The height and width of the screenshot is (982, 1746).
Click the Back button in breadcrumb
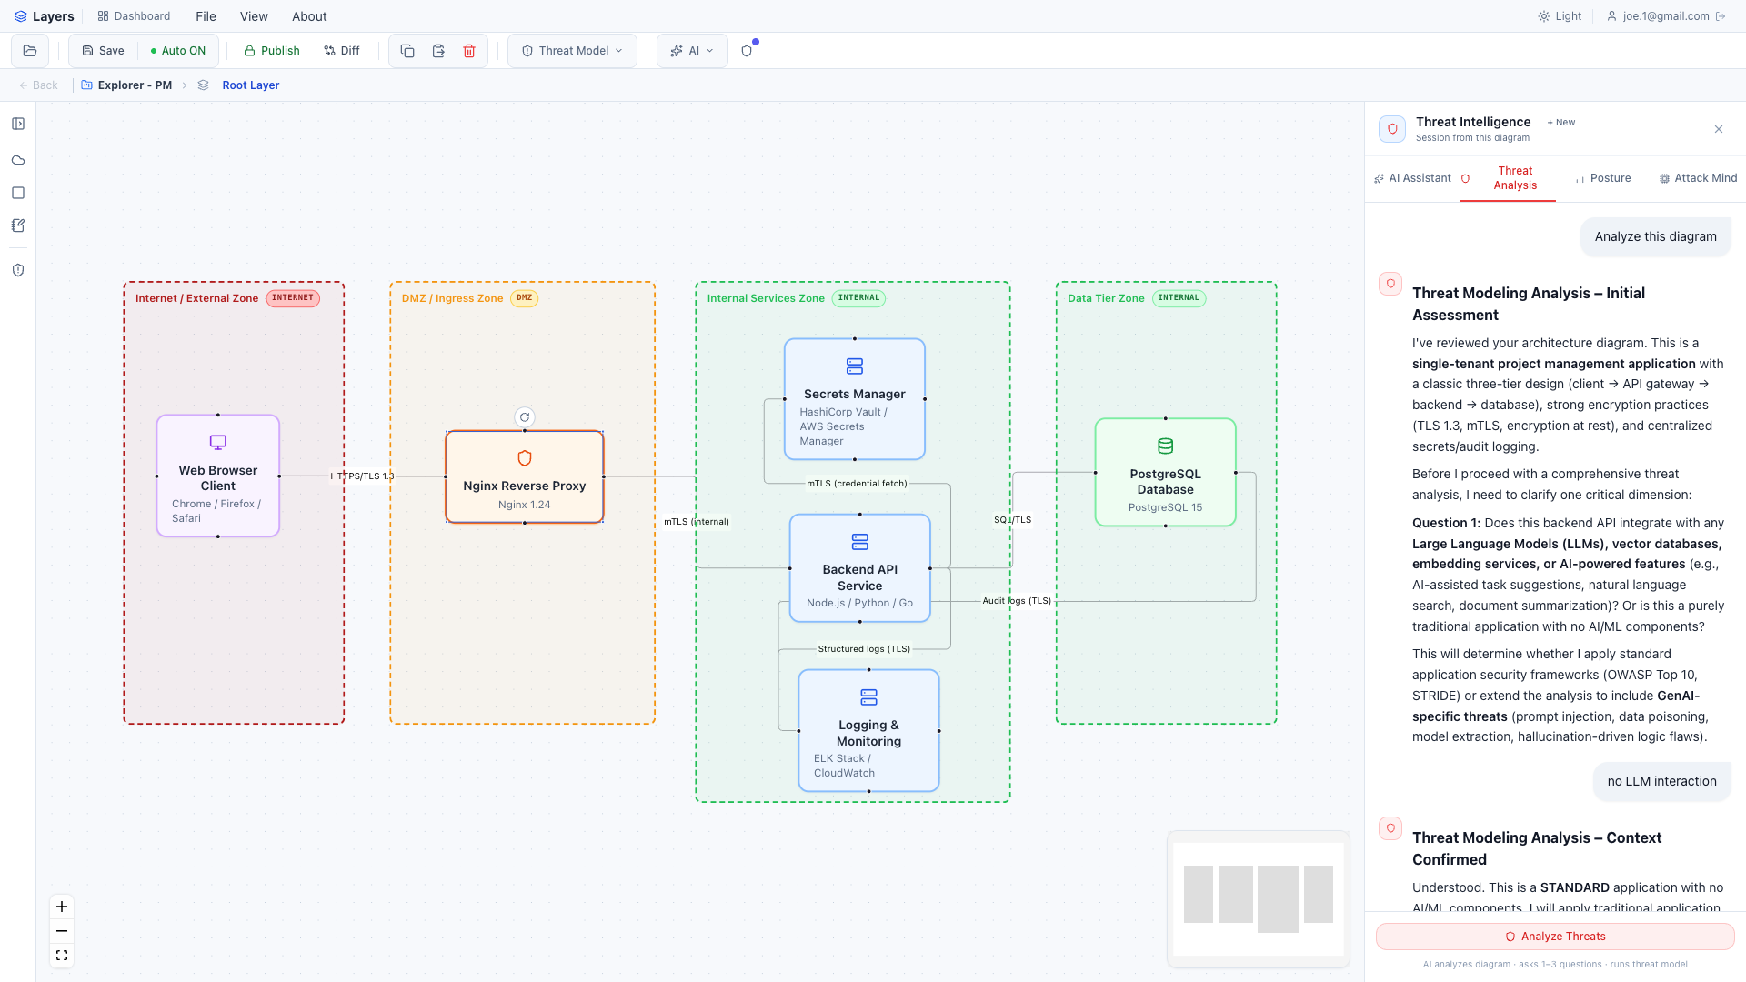(38, 85)
